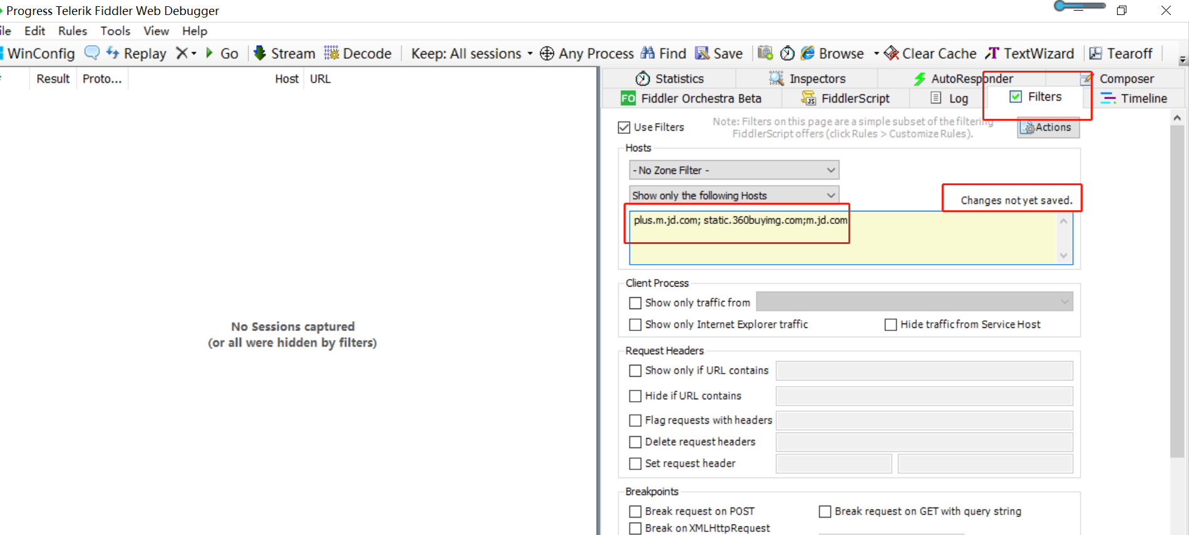Screen dimensions: 1189x535
Task: Click the Composer pencil icon
Action: (1086, 79)
